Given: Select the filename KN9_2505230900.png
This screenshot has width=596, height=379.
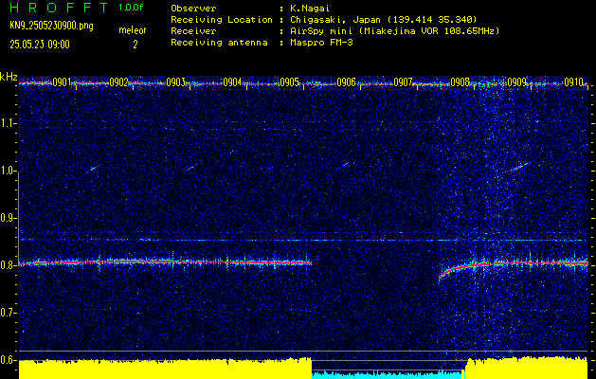Looking at the screenshot, I should [51, 26].
